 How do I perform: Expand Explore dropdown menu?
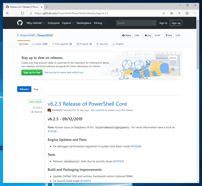68,23
